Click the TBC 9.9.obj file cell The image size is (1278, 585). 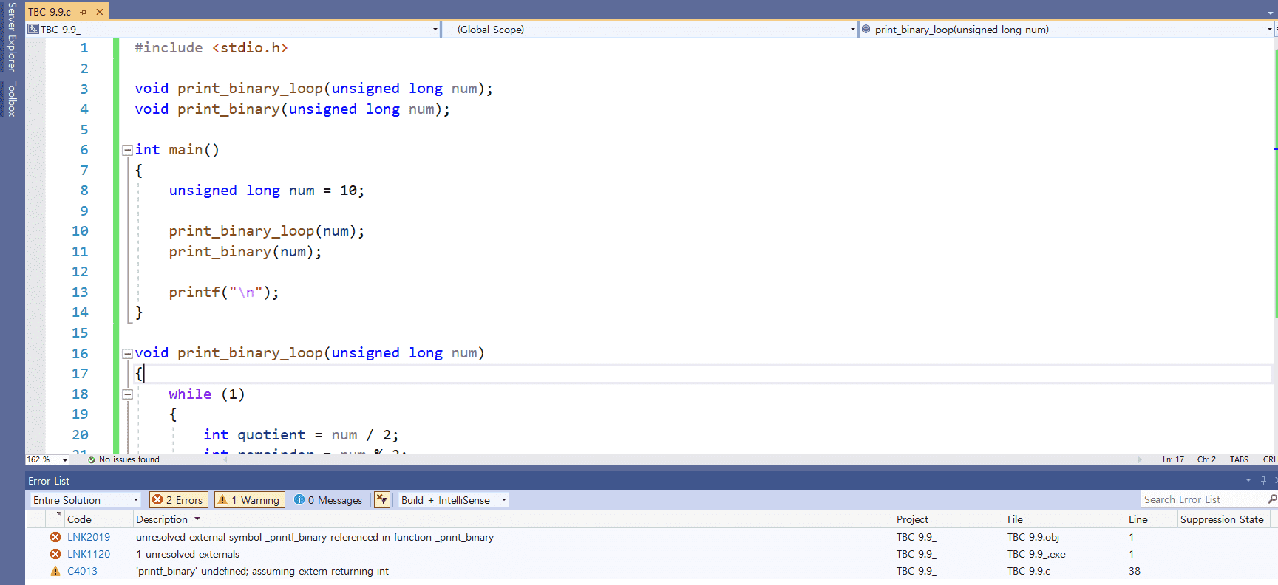coord(1033,537)
